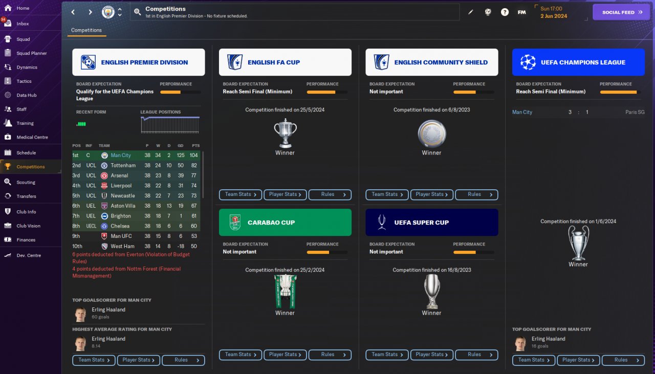Click the Competitions search bar
This screenshot has width=655, height=374.
(x=296, y=12)
